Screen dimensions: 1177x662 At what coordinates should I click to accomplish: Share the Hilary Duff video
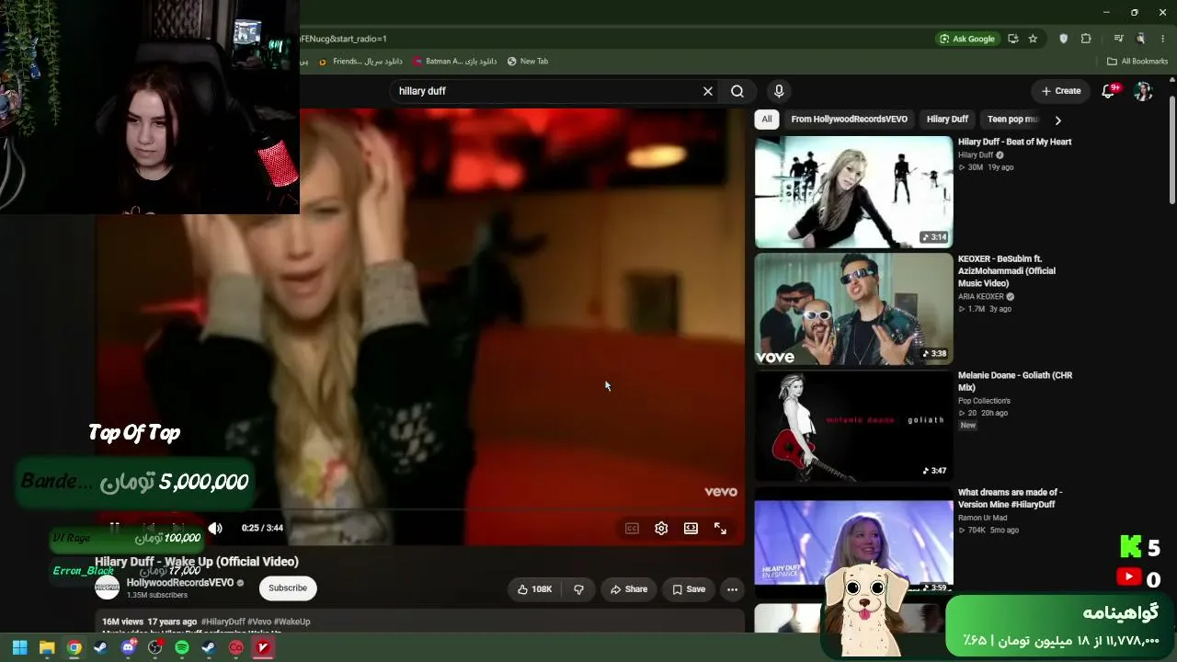pyautogui.click(x=629, y=589)
